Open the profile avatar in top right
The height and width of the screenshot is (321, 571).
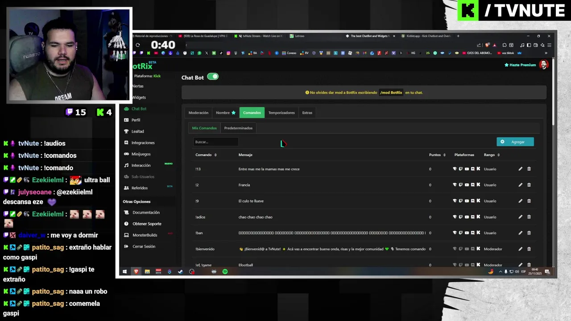pos(543,65)
